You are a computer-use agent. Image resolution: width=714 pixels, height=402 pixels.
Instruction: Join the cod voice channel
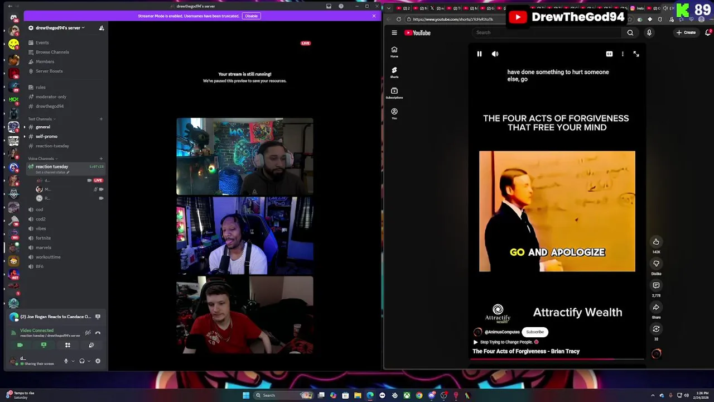[x=39, y=209]
